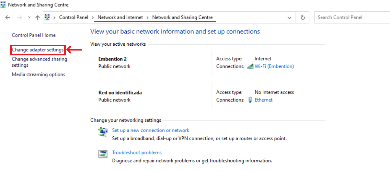Select the Network and Internet breadcrumb
The width and height of the screenshot is (390, 171).
tap(120, 17)
